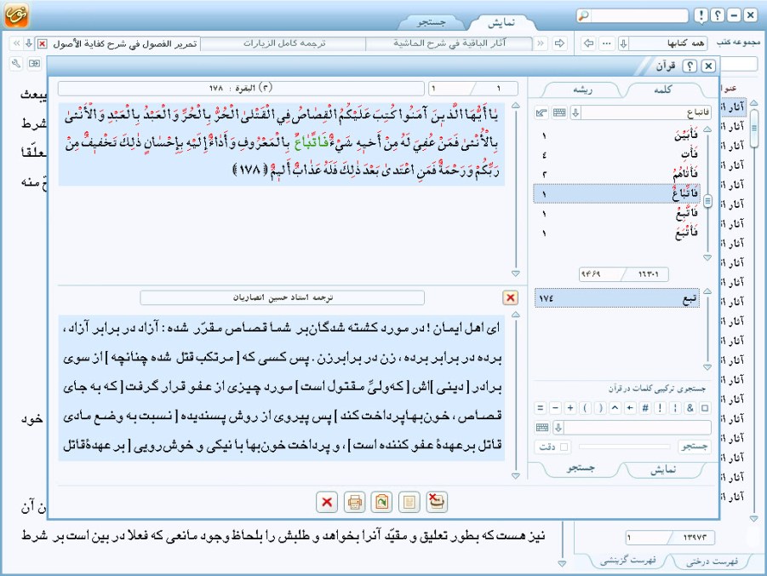Click the up arrow of the verse text scrollbar
Screen dimensions: 767x576
pos(516,106)
